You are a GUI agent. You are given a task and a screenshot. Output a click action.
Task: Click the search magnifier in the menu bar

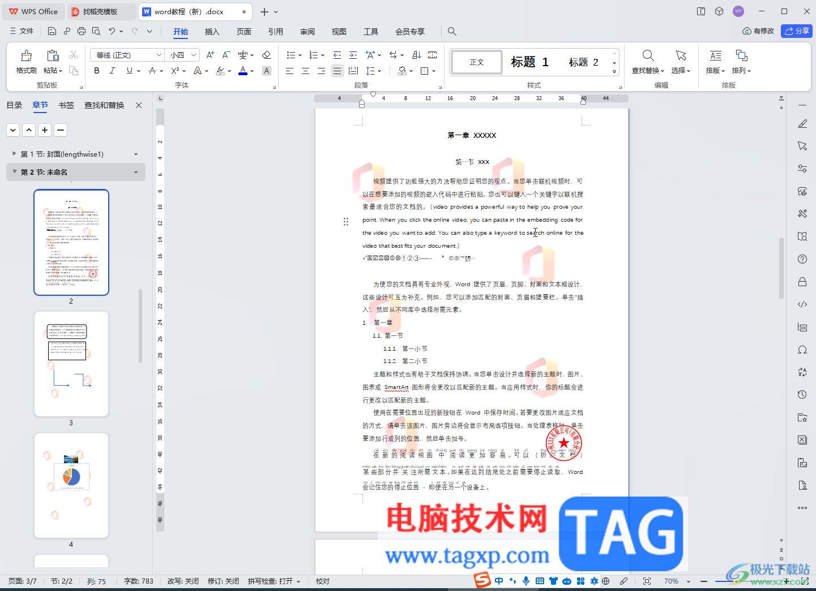tap(452, 31)
